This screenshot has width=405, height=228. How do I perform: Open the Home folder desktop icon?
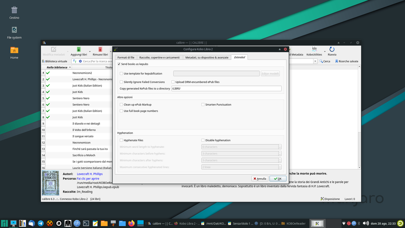[14, 53]
